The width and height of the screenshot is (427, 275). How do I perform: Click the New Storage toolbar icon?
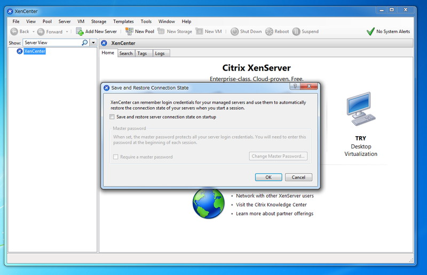(x=161, y=32)
